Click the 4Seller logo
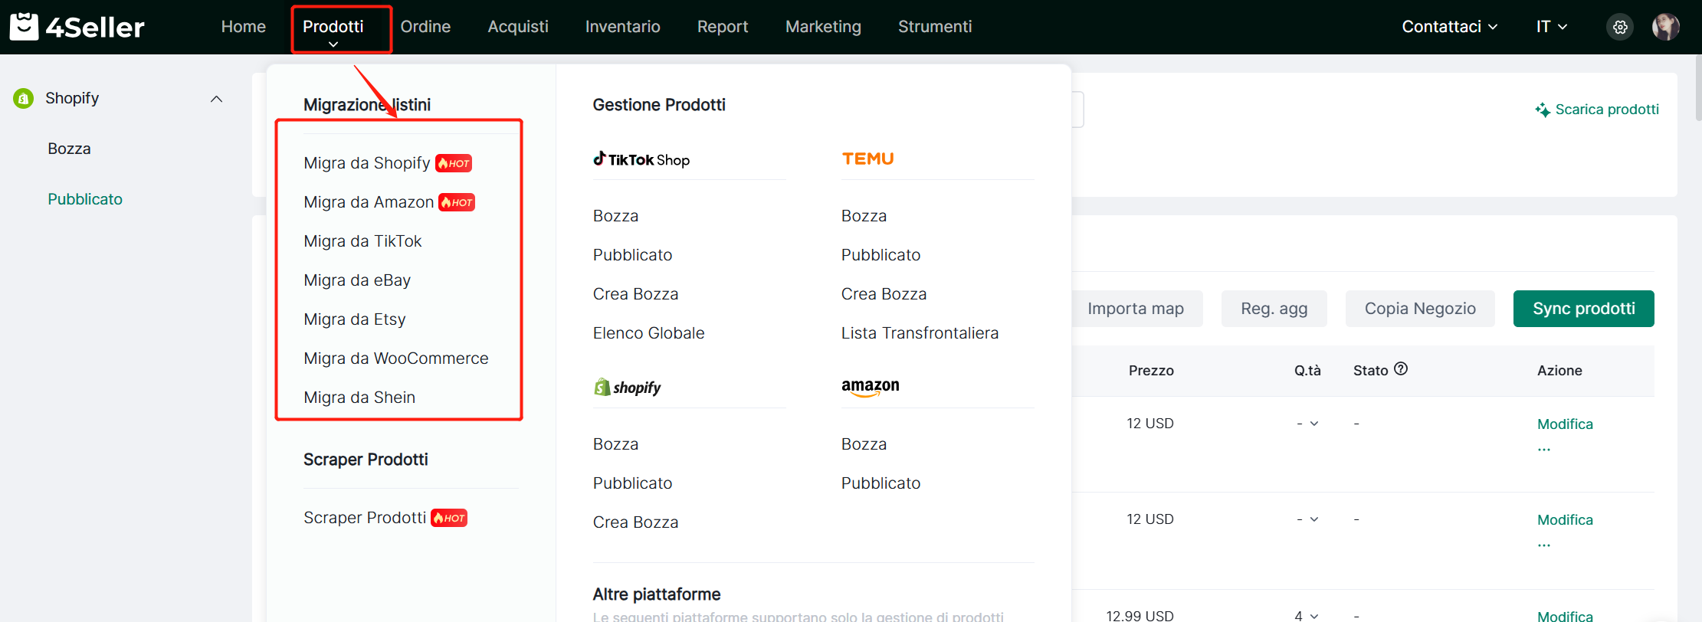The image size is (1702, 622). tap(77, 27)
